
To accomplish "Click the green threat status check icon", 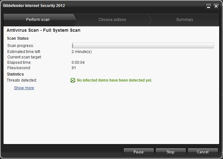I will point(73,80).
